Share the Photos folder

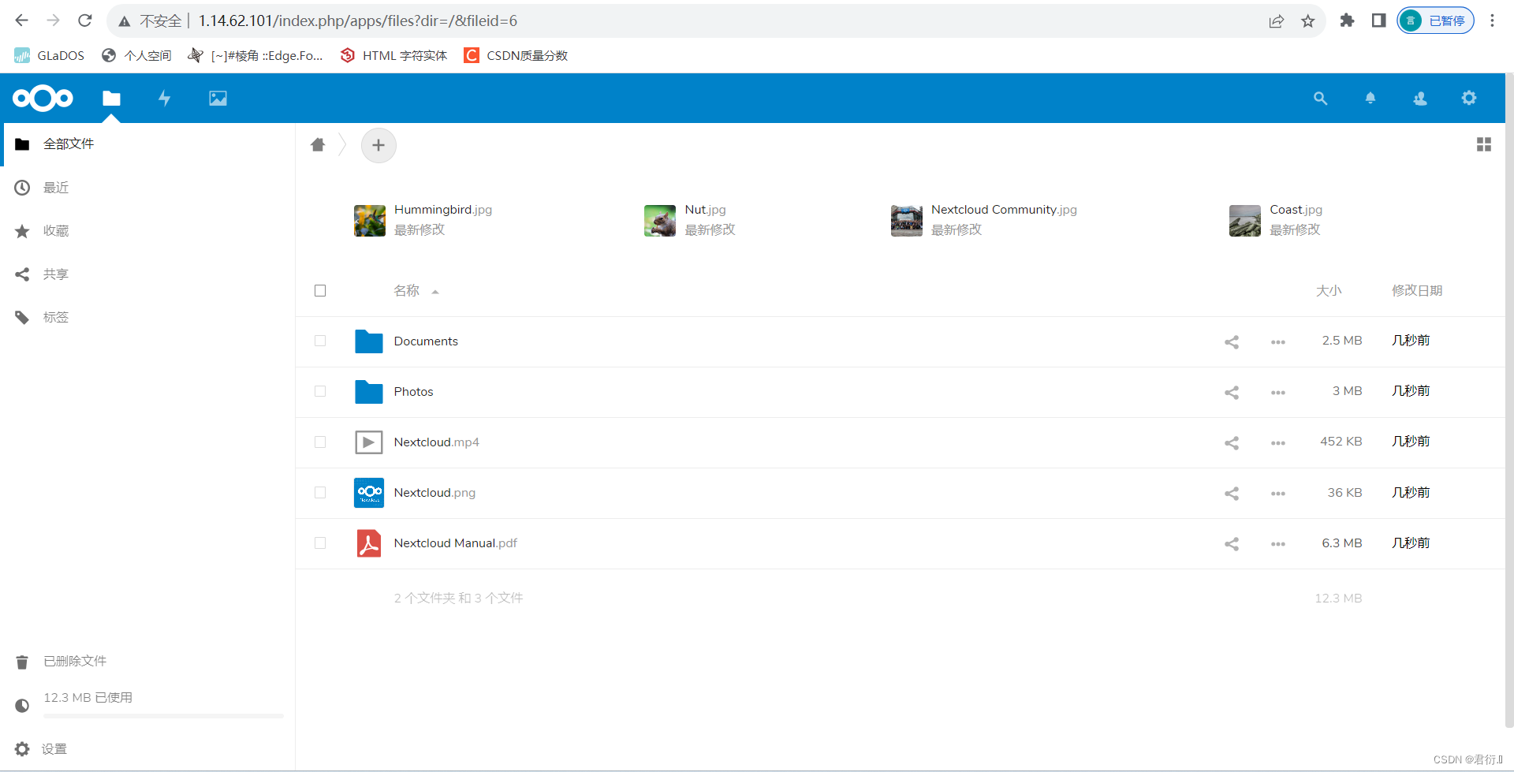click(1232, 392)
